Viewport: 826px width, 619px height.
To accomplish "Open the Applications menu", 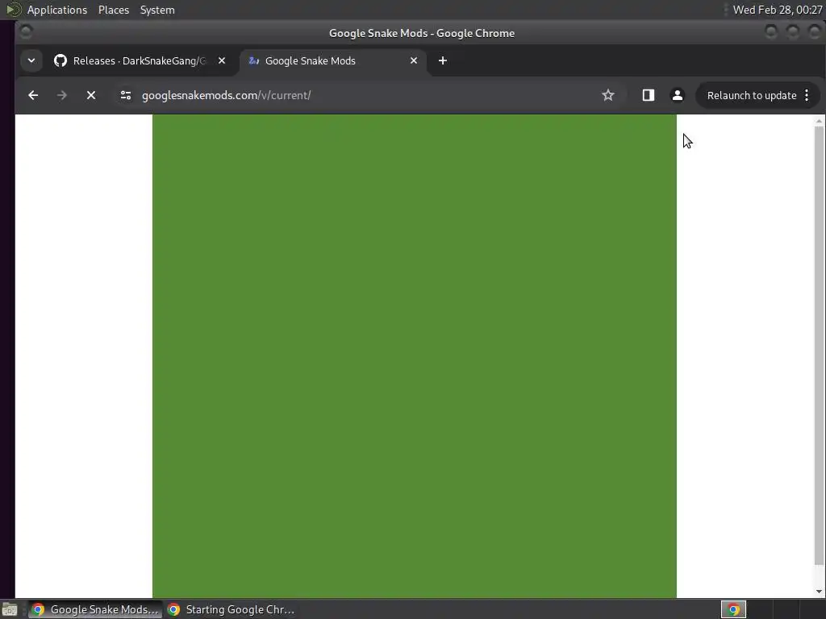I will pos(57,10).
